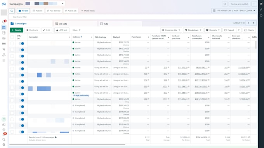
Task: Open the three-dots menu beside Review and publish
Action: click(x=254, y=4)
